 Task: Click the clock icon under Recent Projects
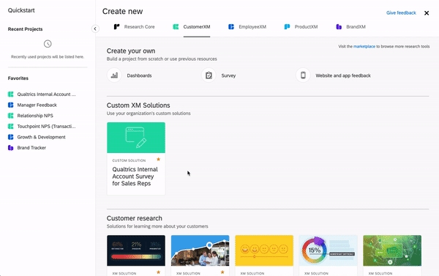pyautogui.click(x=48, y=44)
